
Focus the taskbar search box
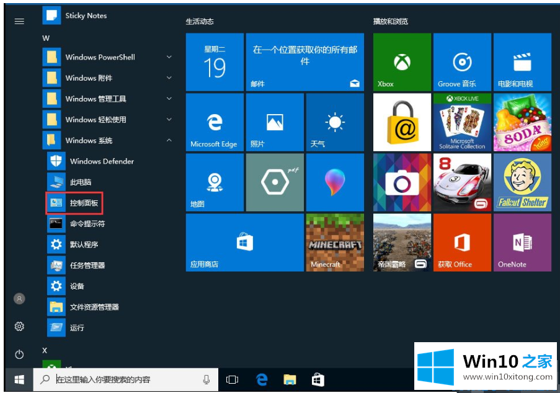(126, 379)
